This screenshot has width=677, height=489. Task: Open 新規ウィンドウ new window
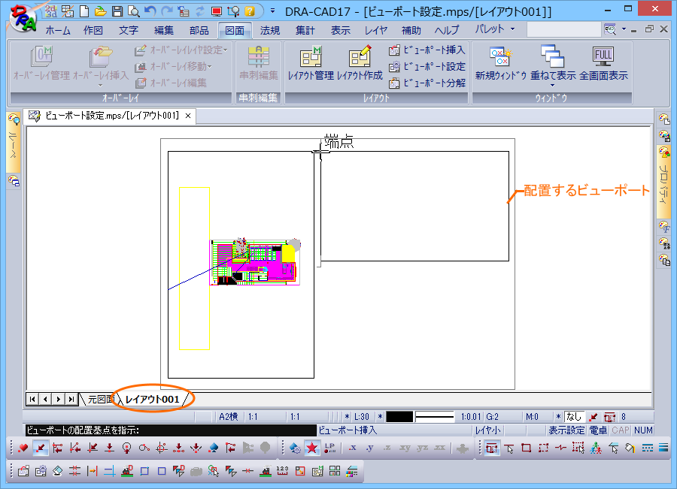pos(500,65)
